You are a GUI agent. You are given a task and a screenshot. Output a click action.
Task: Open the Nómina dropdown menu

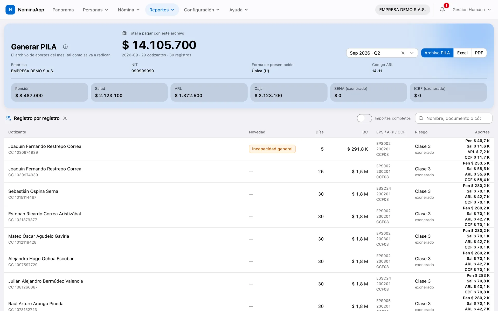pyautogui.click(x=129, y=10)
